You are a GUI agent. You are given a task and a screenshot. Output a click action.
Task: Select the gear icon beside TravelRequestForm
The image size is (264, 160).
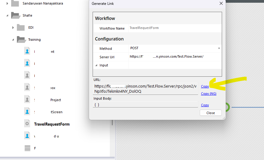pyautogui.click(x=27, y=124)
